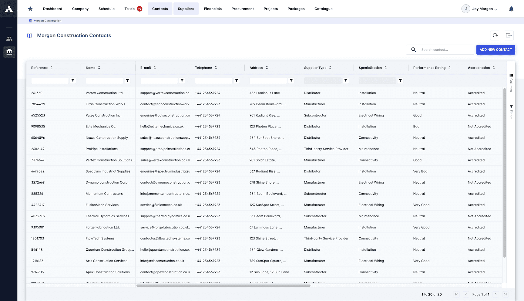Click the book icon beside the page title
This screenshot has width=524, height=301.
click(29, 36)
